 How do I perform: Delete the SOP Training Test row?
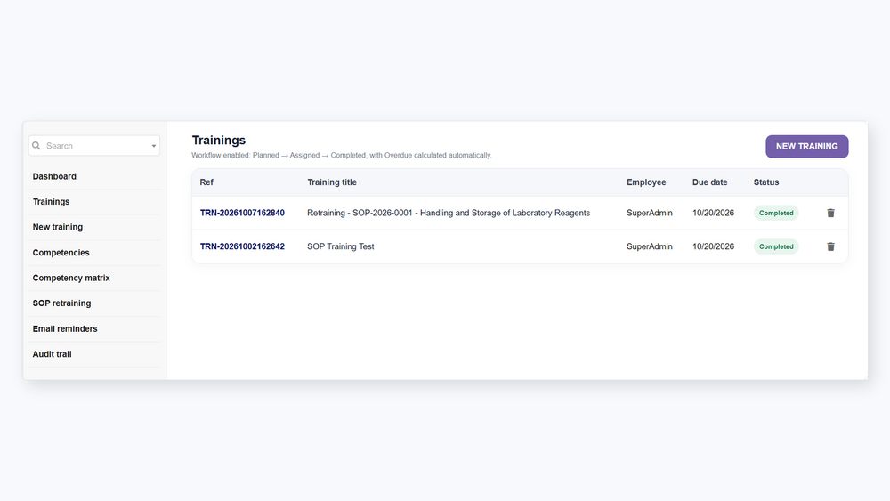click(x=830, y=246)
